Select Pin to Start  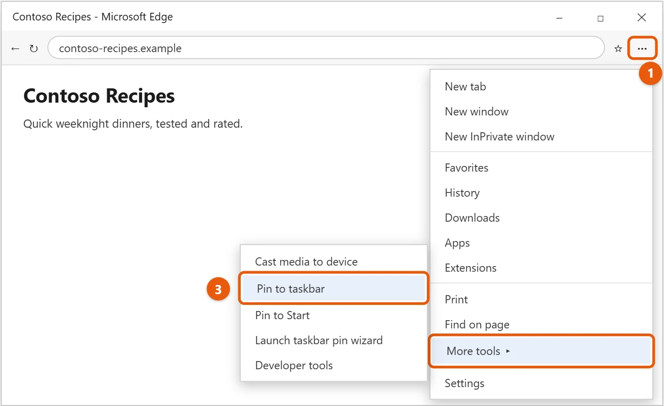pos(334,316)
